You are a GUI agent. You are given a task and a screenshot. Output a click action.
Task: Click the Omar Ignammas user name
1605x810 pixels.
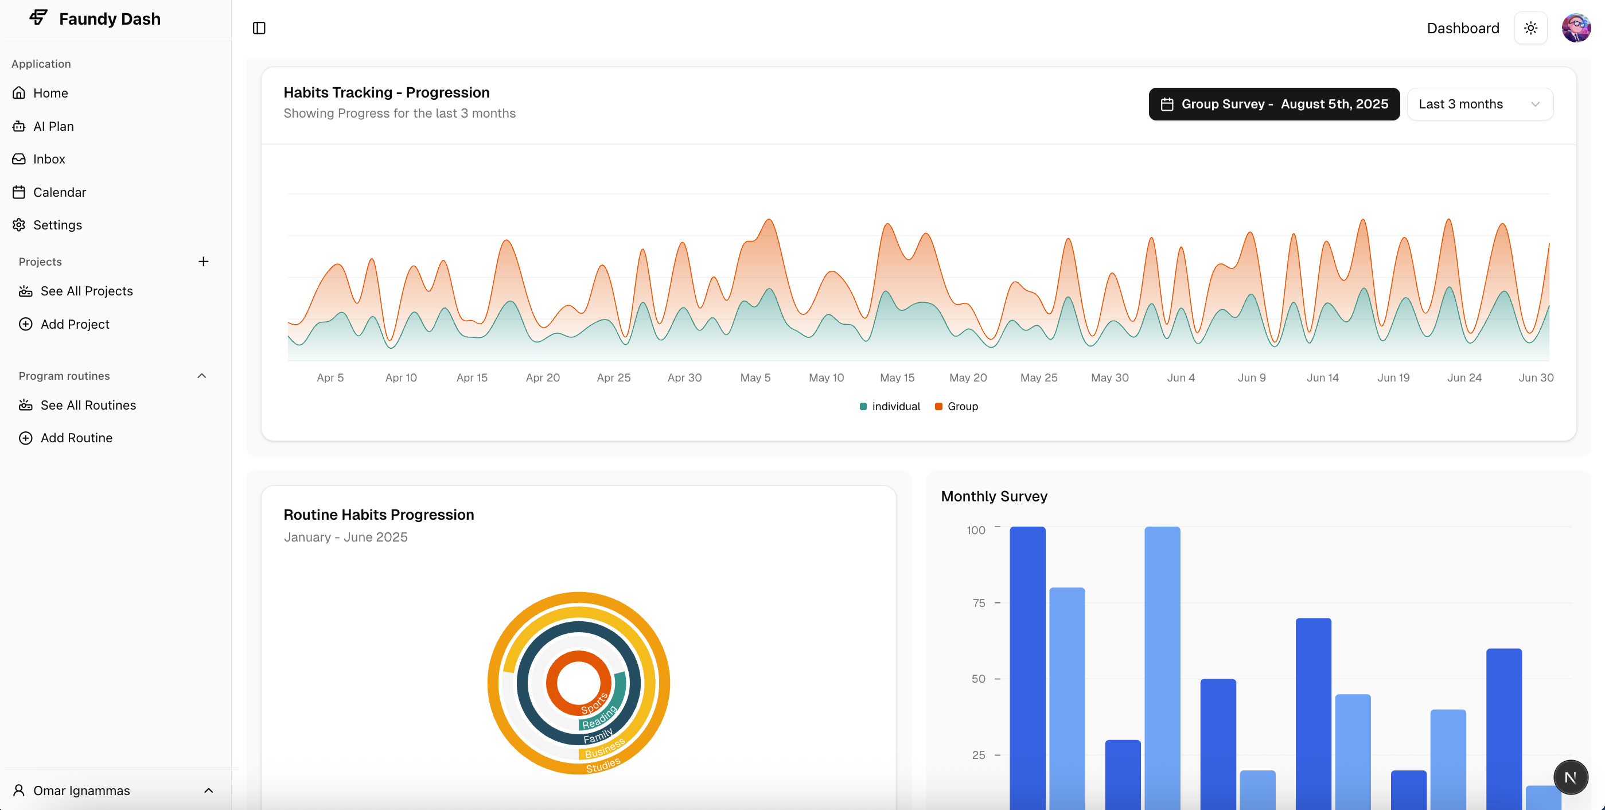pos(81,790)
